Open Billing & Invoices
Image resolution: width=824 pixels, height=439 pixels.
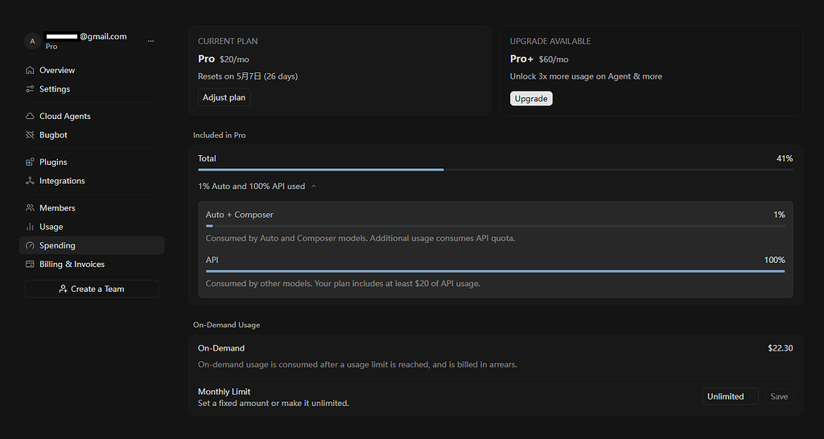click(x=92, y=265)
